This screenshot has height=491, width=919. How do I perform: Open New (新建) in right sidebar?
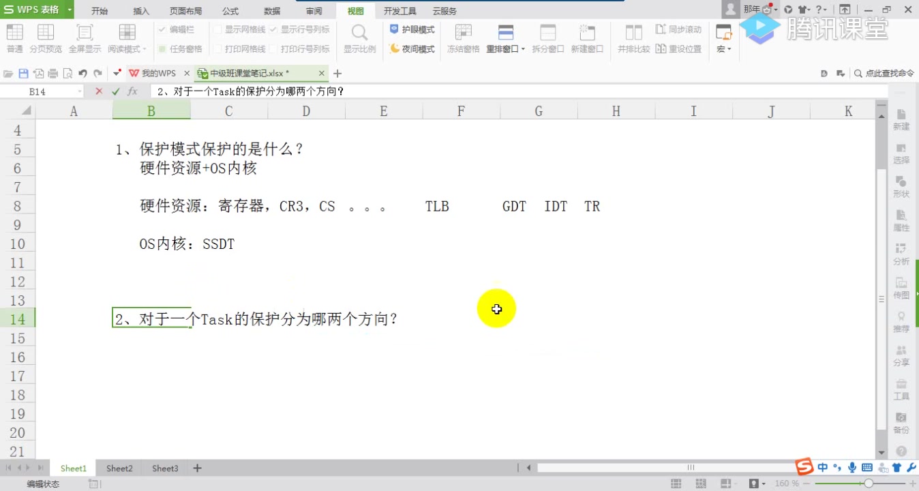click(901, 119)
